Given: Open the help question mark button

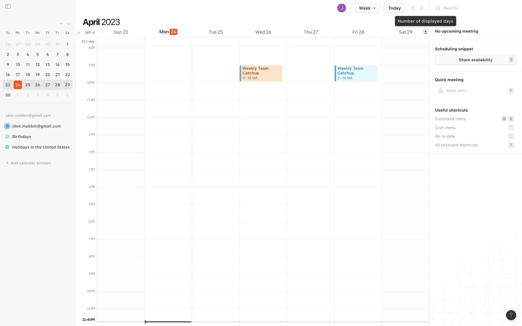Looking at the screenshot, I should [x=511, y=315].
